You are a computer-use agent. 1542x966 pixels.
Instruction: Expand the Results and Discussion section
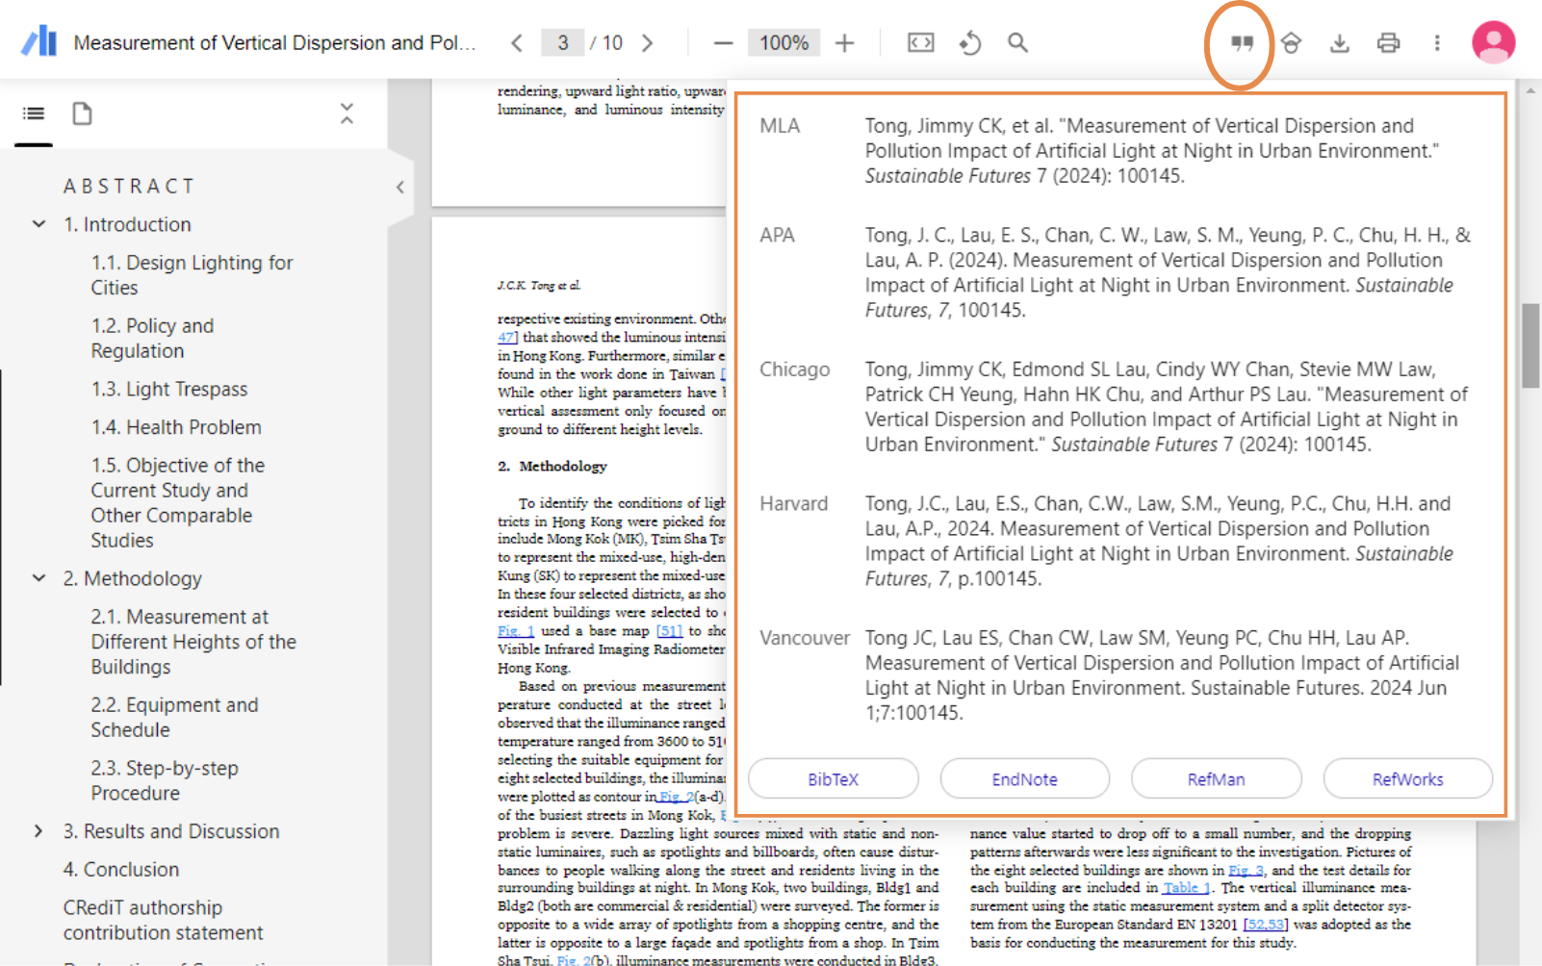click(x=39, y=831)
